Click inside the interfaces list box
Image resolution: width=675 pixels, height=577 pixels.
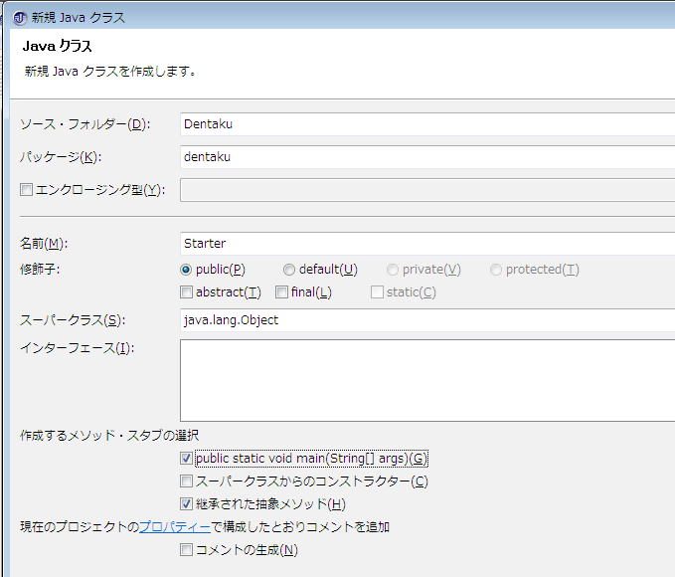pos(427,380)
